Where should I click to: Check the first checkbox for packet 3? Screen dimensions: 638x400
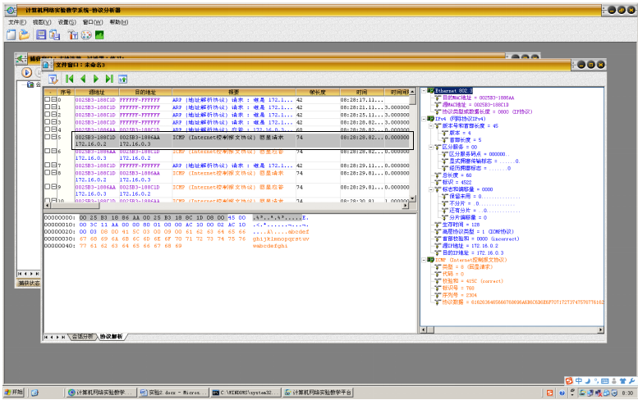(x=47, y=122)
